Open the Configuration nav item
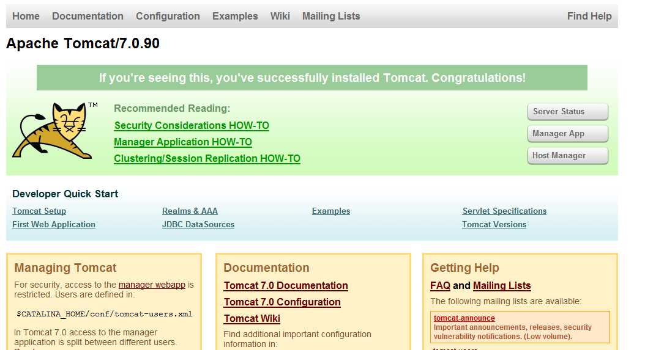 (168, 16)
